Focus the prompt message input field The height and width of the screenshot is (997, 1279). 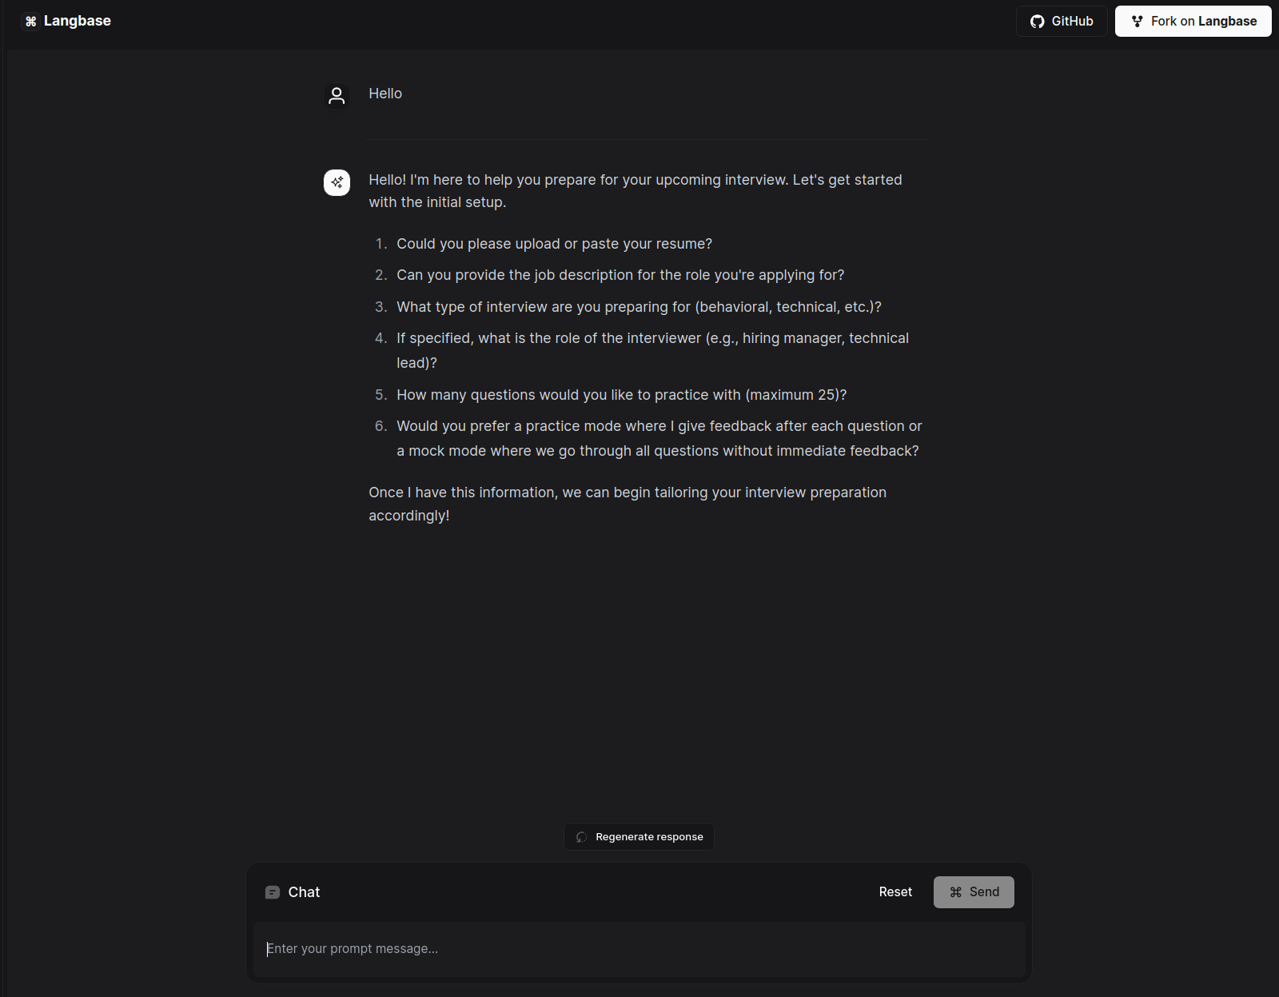[x=639, y=949]
